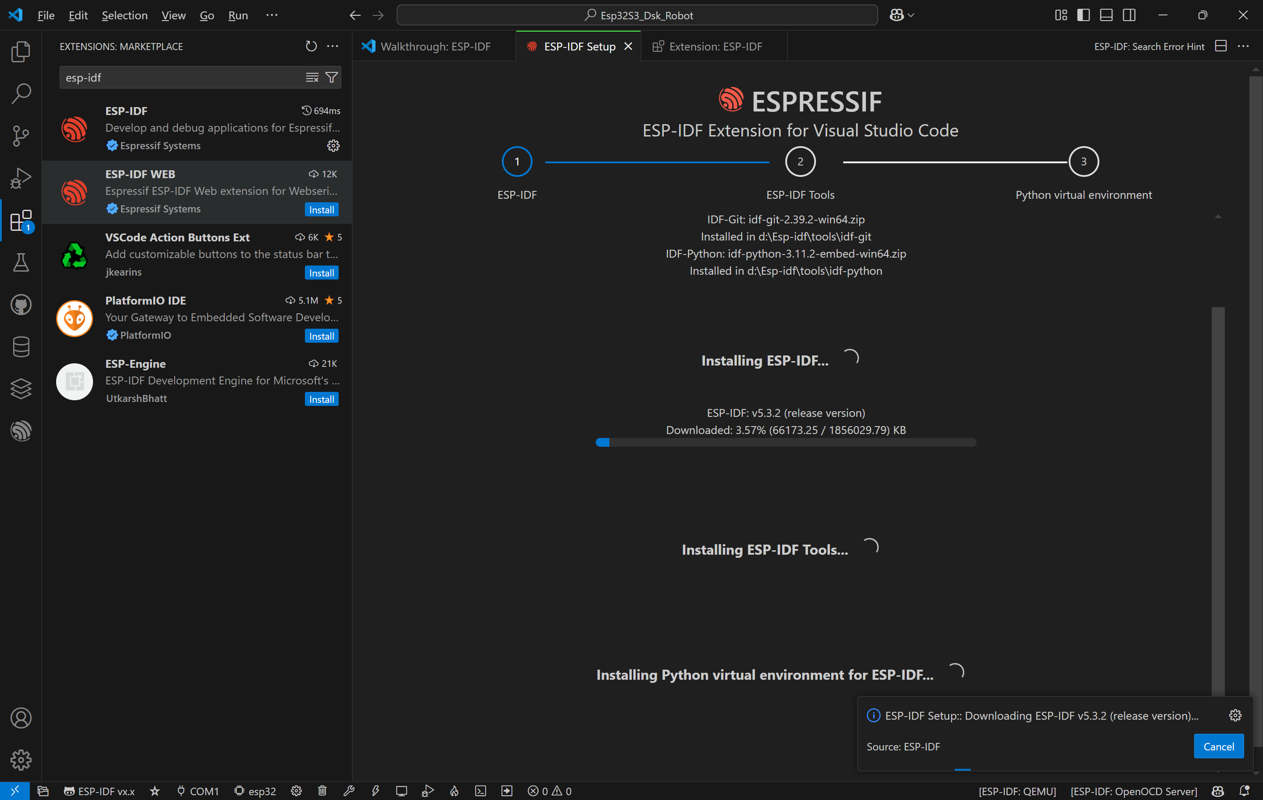Install the ESP-IDF WEB extension

pos(322,209)
